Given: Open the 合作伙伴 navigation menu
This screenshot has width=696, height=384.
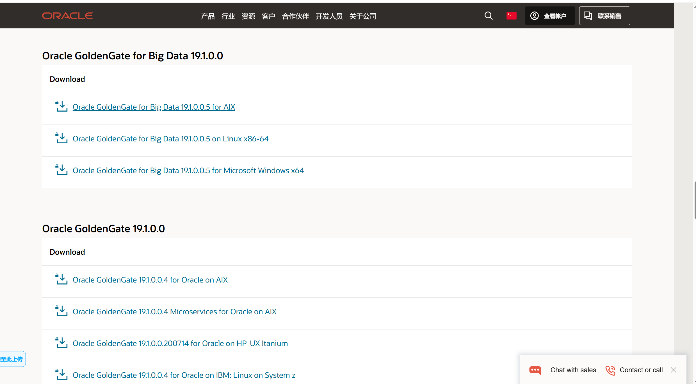Looking at the screenshot, I should (295, 16).
